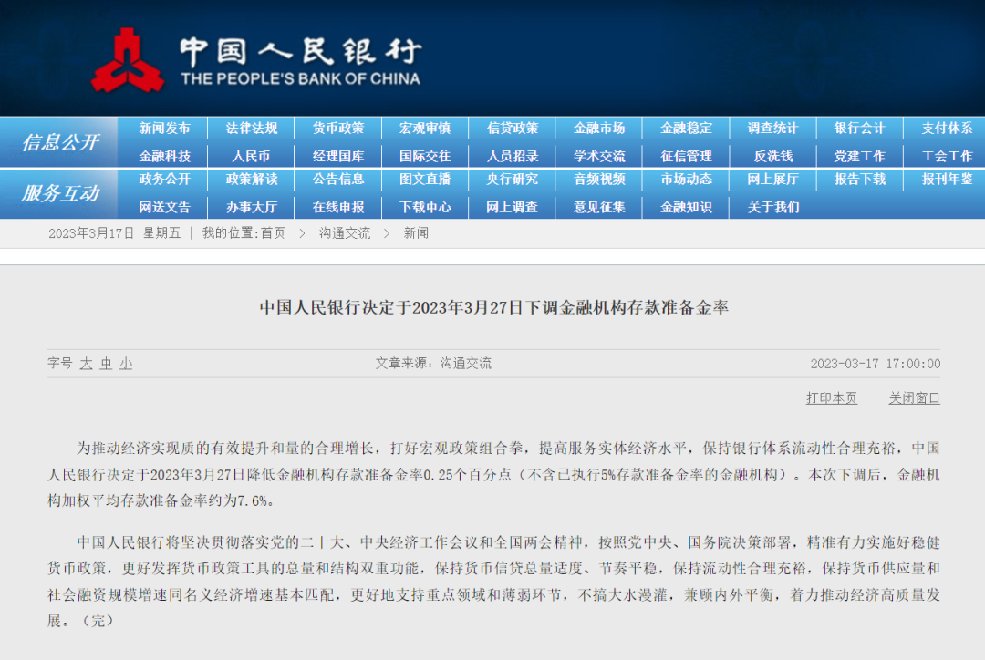Open the 金融市场 navigation menu
Screen dimensions: 985x660
[x=598, y=128]
